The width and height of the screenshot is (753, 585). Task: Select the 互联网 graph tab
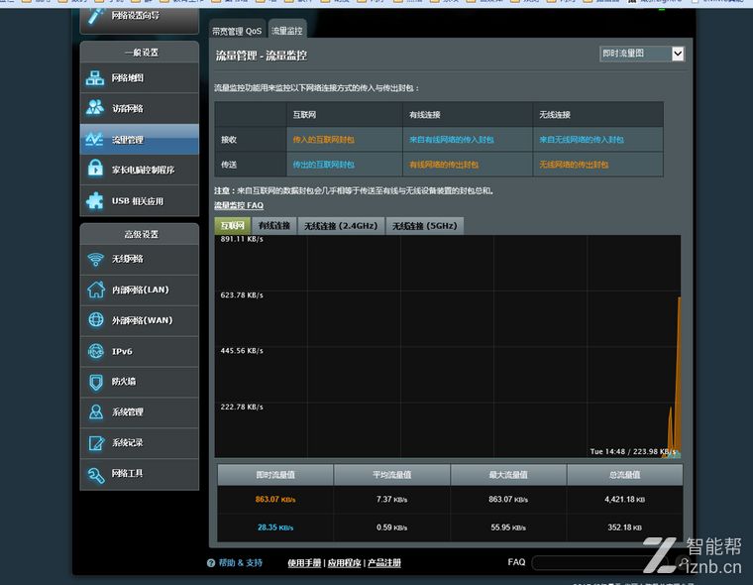tap(233, 225)
